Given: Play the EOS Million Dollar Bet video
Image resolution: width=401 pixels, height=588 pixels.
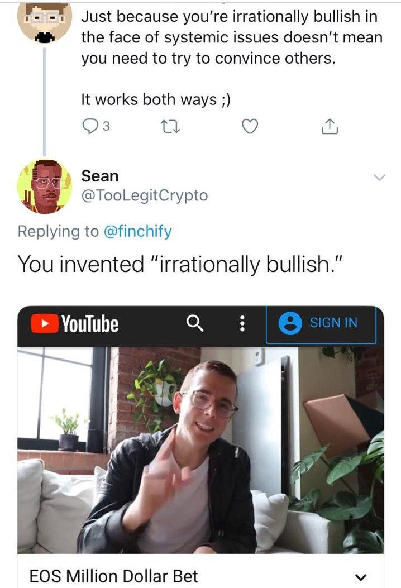Looking at the screenshot, I should [200, 450].
